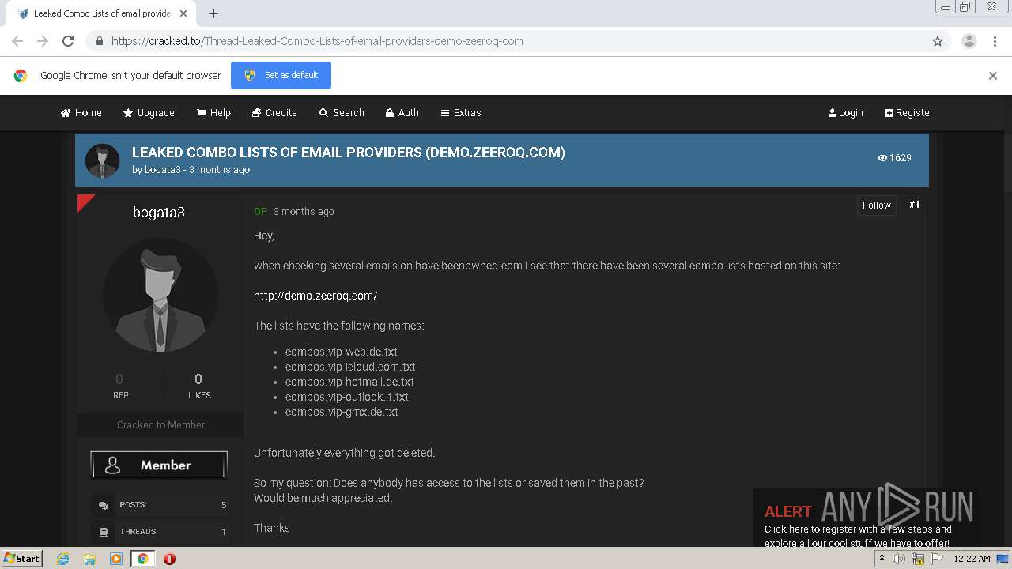Open bogata3 profile from thread header
The image size is (1012, 569).
tap(164, 170)
